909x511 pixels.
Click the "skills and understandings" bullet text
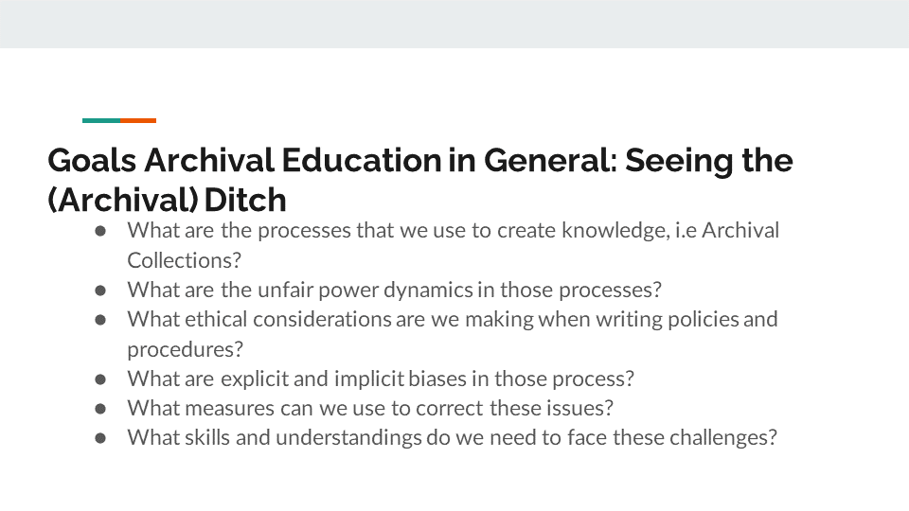452,438
